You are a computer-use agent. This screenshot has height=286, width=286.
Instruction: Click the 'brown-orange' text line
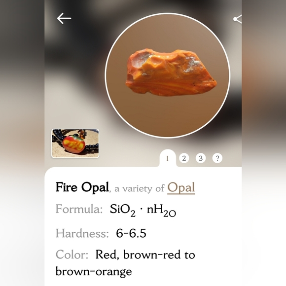tap(94, 272)
